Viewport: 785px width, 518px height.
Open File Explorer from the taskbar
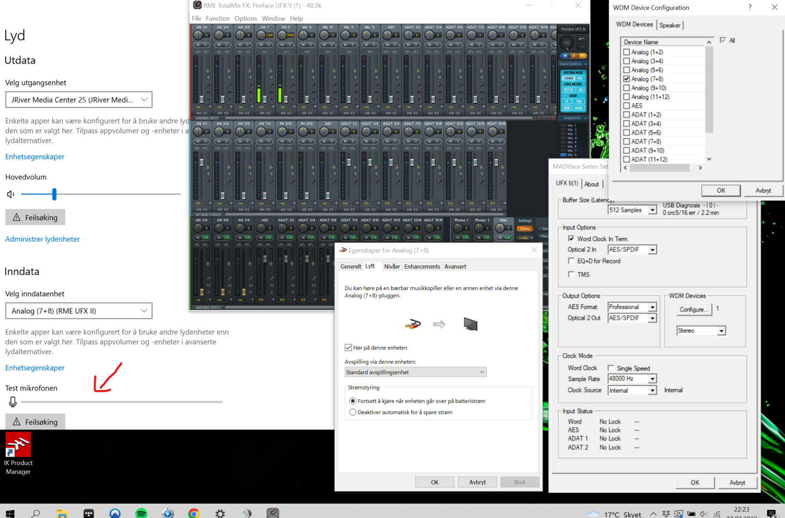tap(62, 513)
